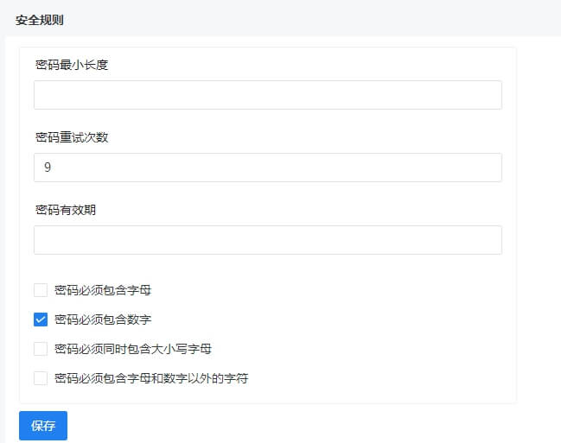Click the 密码必须包含字母 label text
Screen dimensions: 561x443
pos(103,290)
